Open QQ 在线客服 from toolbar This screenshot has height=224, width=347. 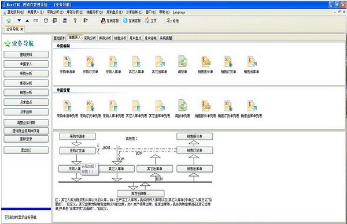110,21
